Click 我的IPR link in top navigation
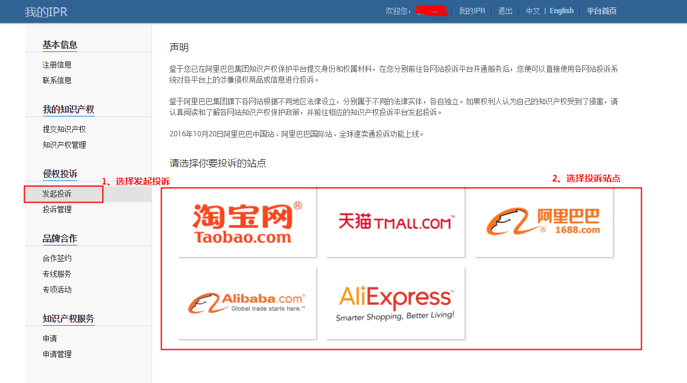 click(472, 11)
